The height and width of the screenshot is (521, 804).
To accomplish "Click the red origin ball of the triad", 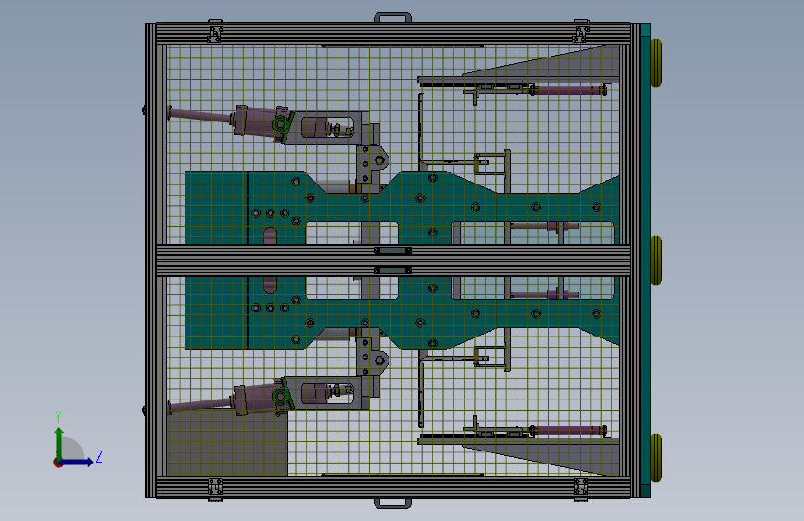I will pos(57,463).
